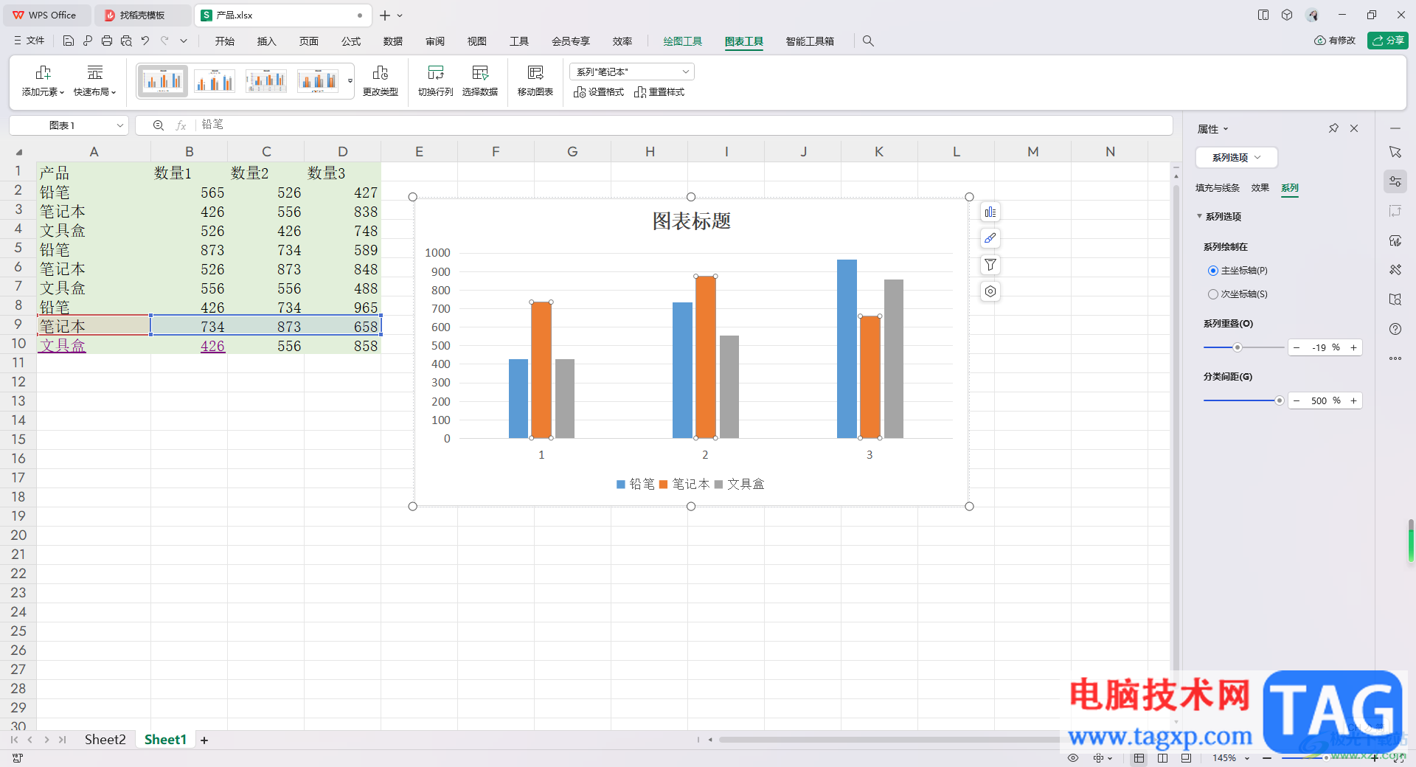Click the gap width slider handle
The height and width of the screenshot is (767, 1416).
[x=1279, y=400]
